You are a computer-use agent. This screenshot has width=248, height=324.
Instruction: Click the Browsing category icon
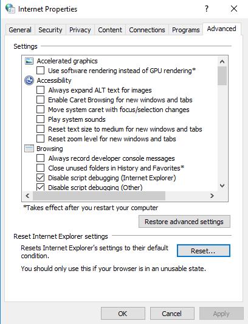click(29, 149)
